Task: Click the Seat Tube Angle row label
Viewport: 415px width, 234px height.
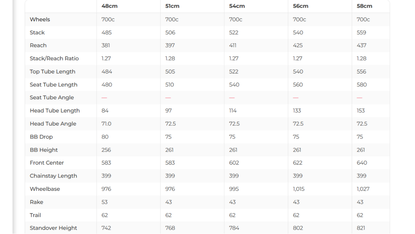Action: point(52,98)
